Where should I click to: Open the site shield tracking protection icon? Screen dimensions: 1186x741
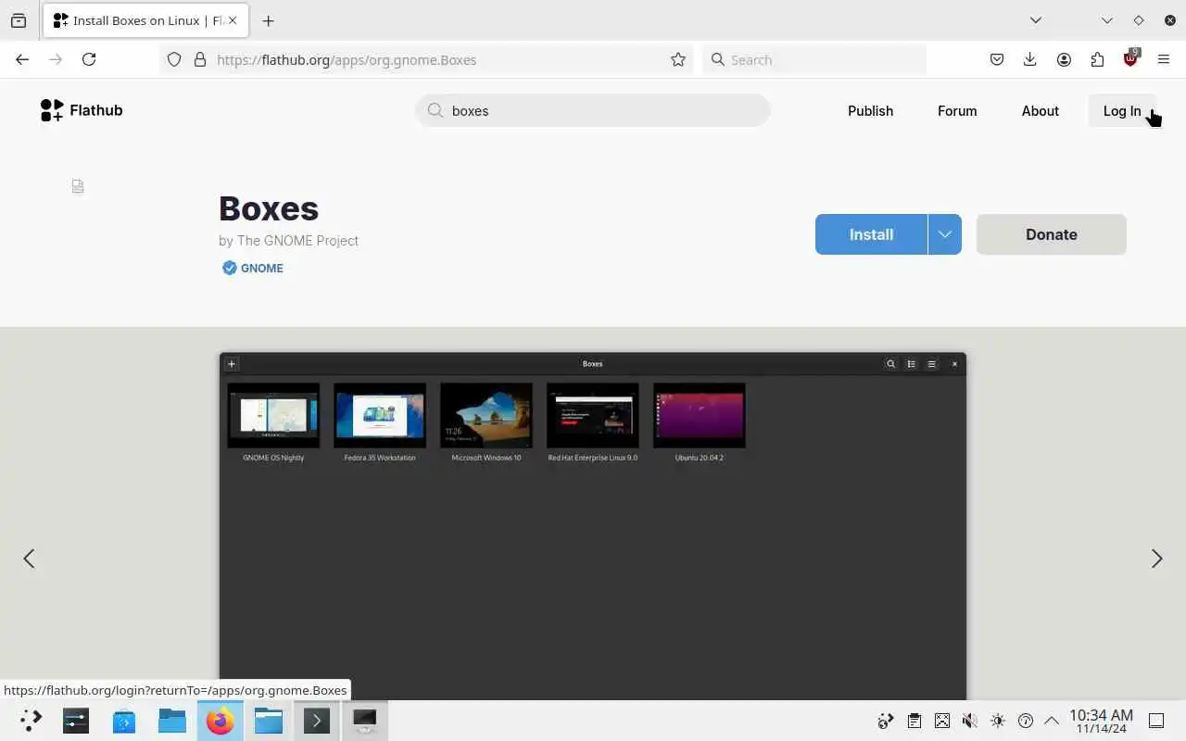[x=174, y=59]
